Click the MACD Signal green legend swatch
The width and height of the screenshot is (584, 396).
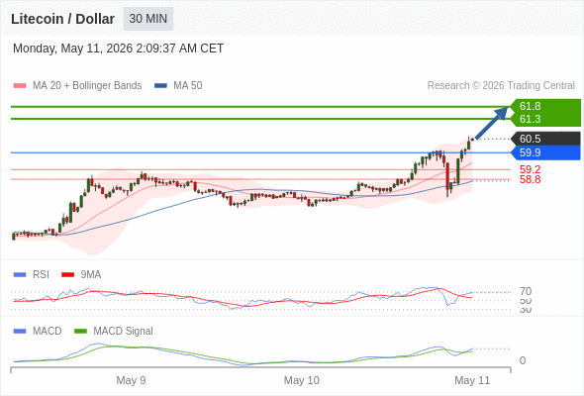(x=80, y=332)
